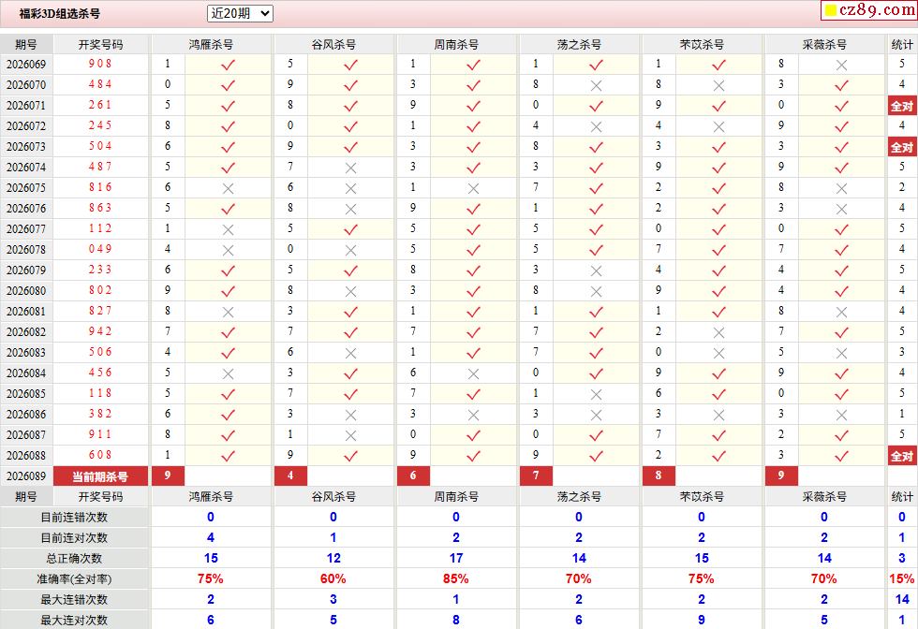
Task: Click 芣苡 cross mark in row 2026072
Action: coord(719,127)
